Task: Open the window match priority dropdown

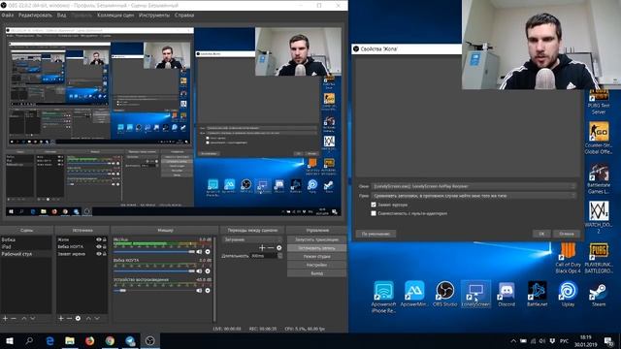Action: 474,196
